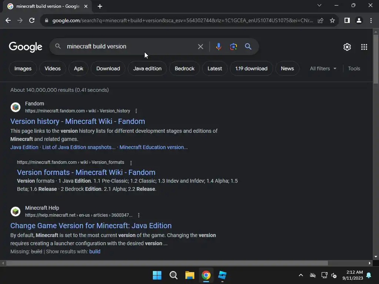
Task: Select the Latest filter chip
Action: (215, 68)
